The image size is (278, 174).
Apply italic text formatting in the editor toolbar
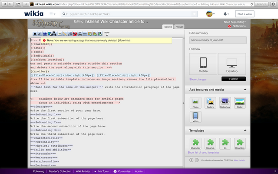pos(40,34)
